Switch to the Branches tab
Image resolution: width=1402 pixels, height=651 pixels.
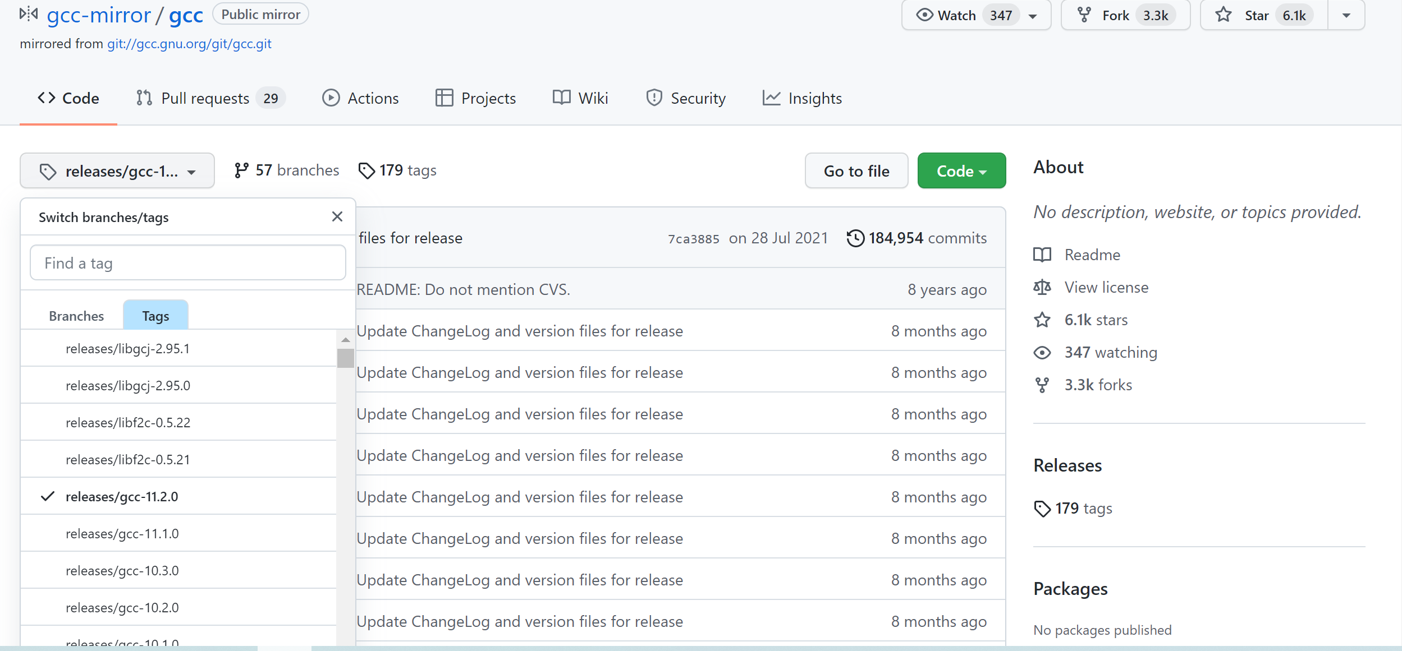(x=76, y=316)
